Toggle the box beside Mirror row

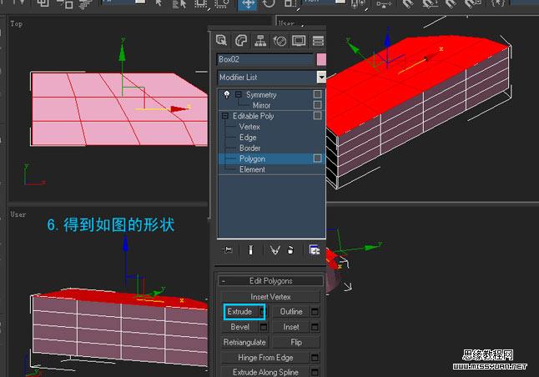tap(318, 104)
